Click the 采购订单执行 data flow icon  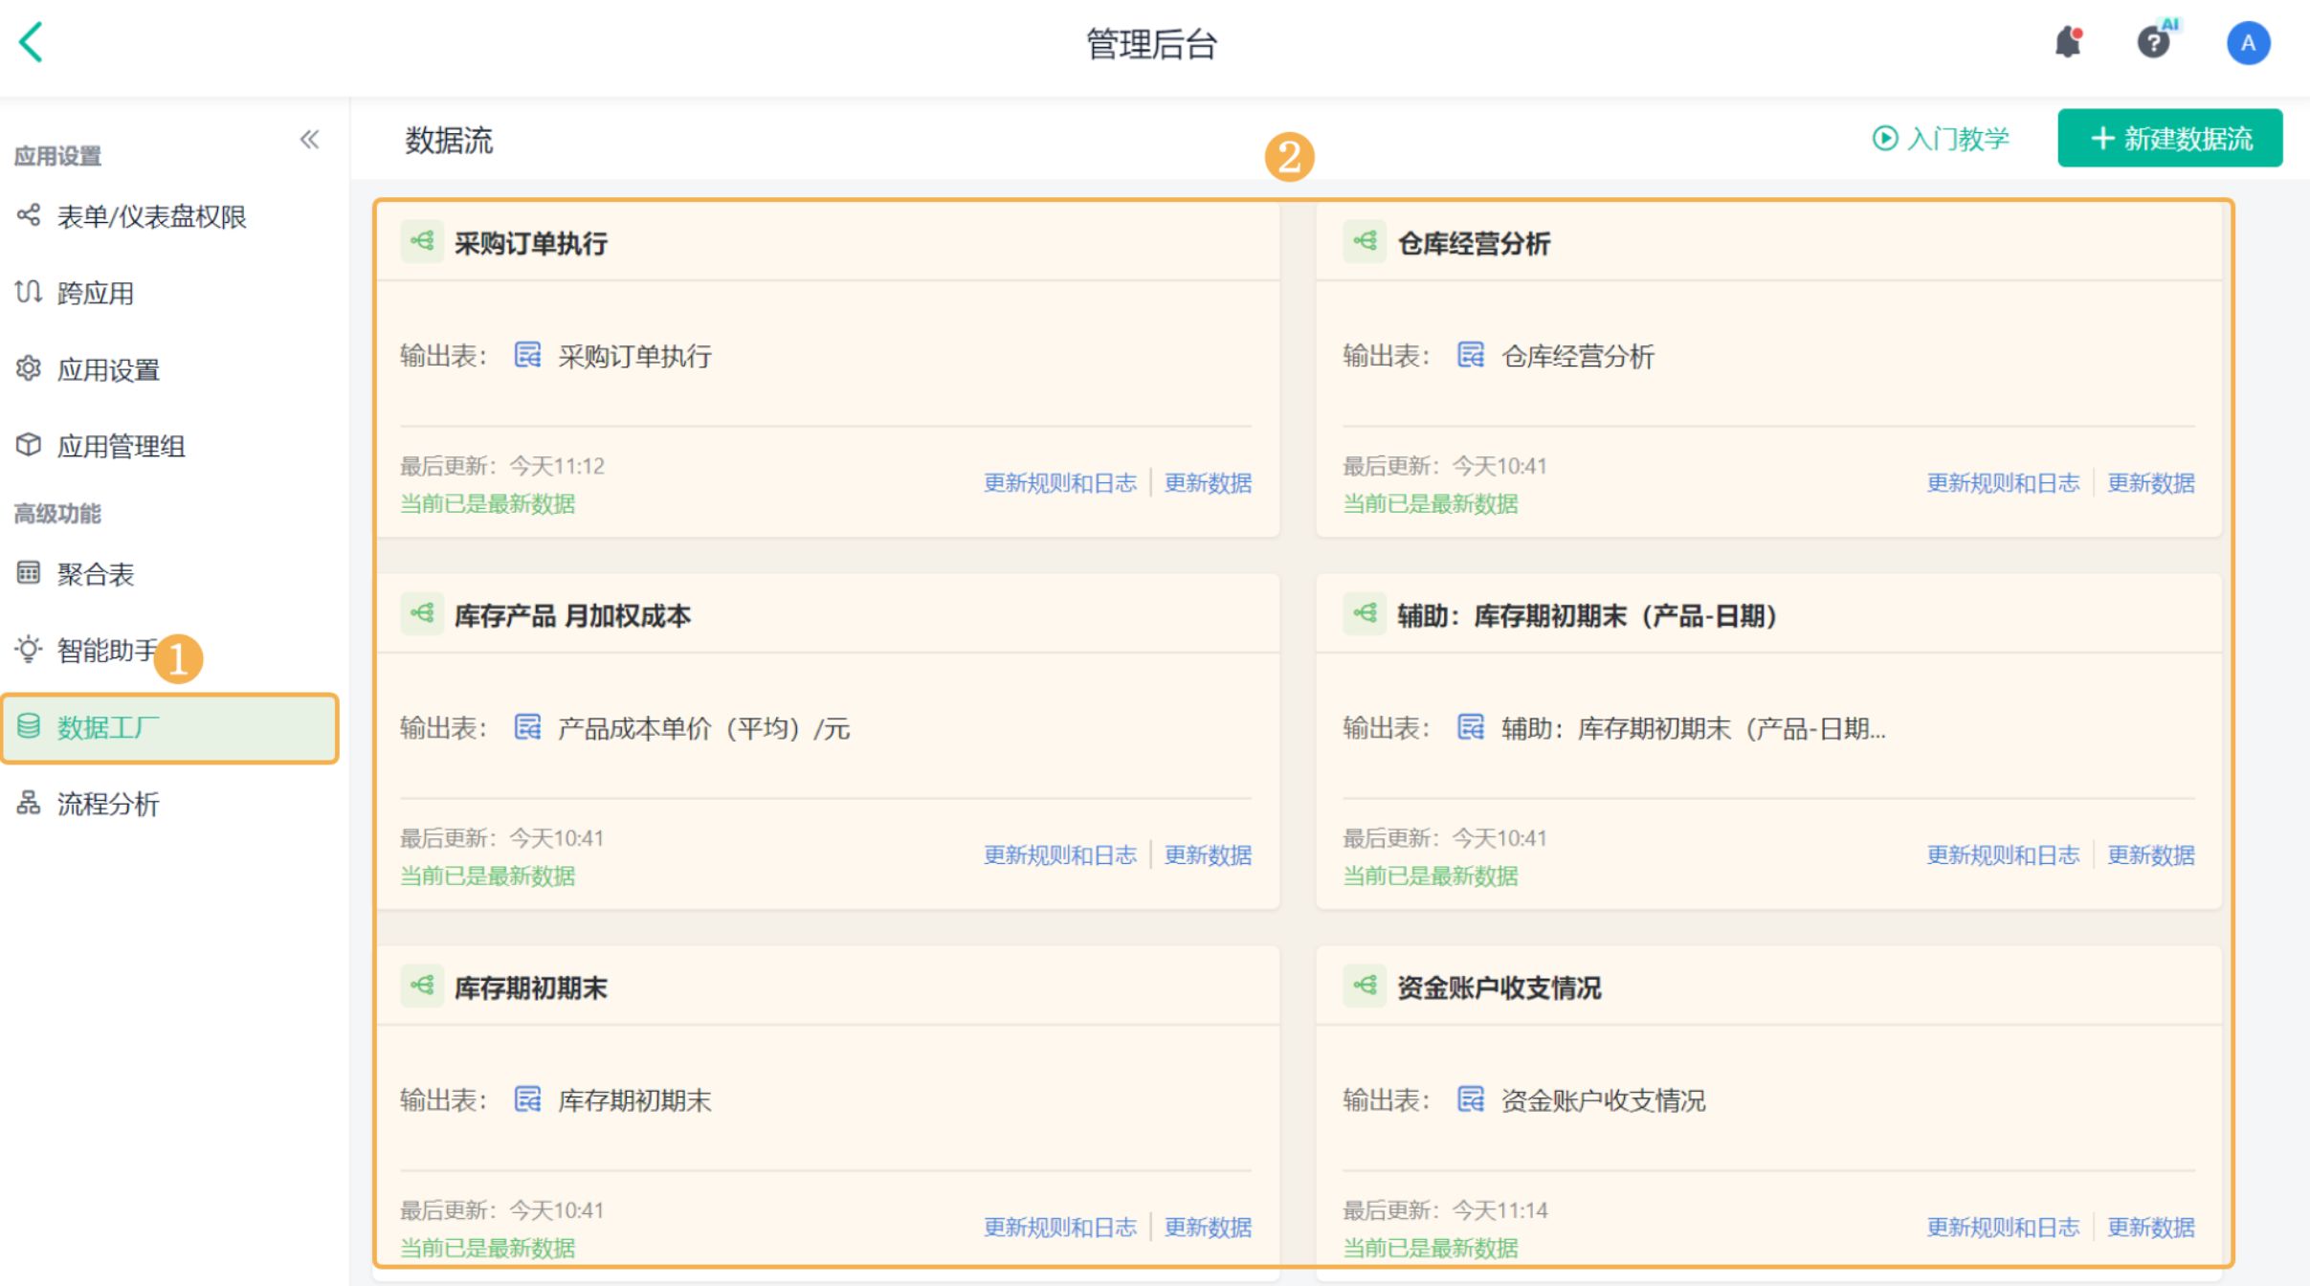[x=422, y=241]
